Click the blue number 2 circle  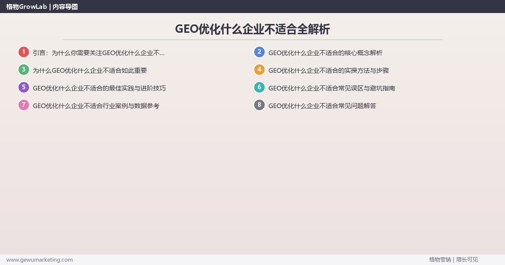point(259,52)
